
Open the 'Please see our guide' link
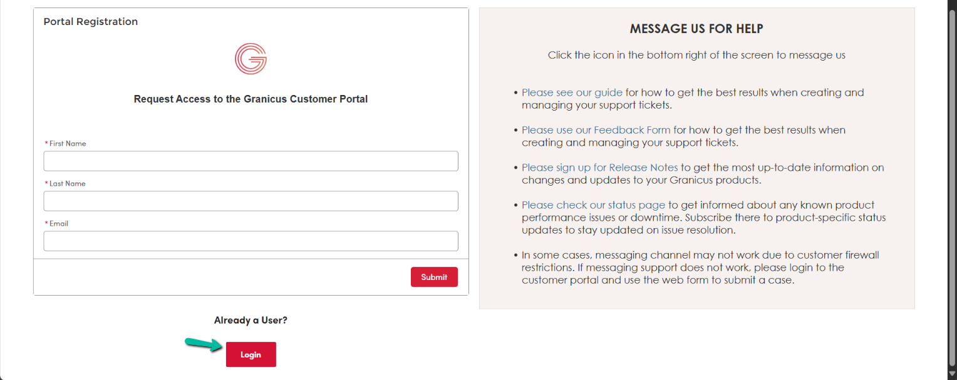click(572, 92)
